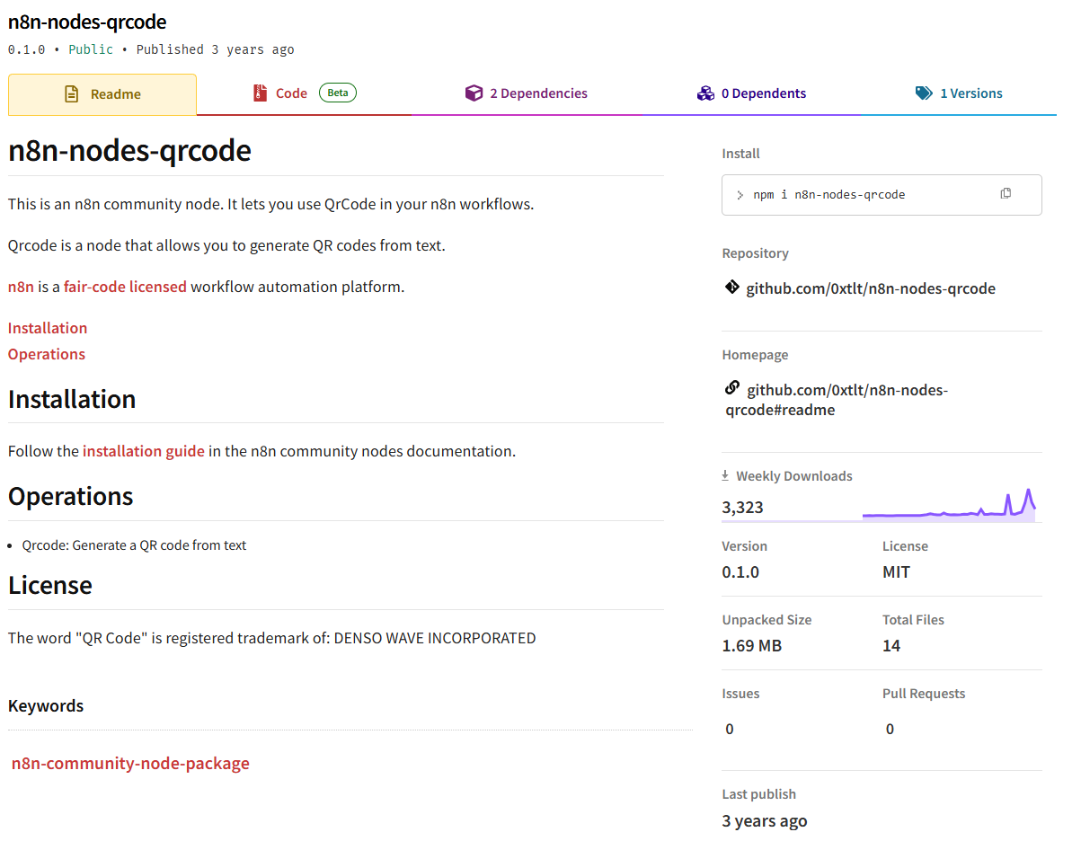Image resolution: width=1081 pixels, height=841 pixels.
Task: Click the Dependencies cube icon
Action: tap(474, 93)
